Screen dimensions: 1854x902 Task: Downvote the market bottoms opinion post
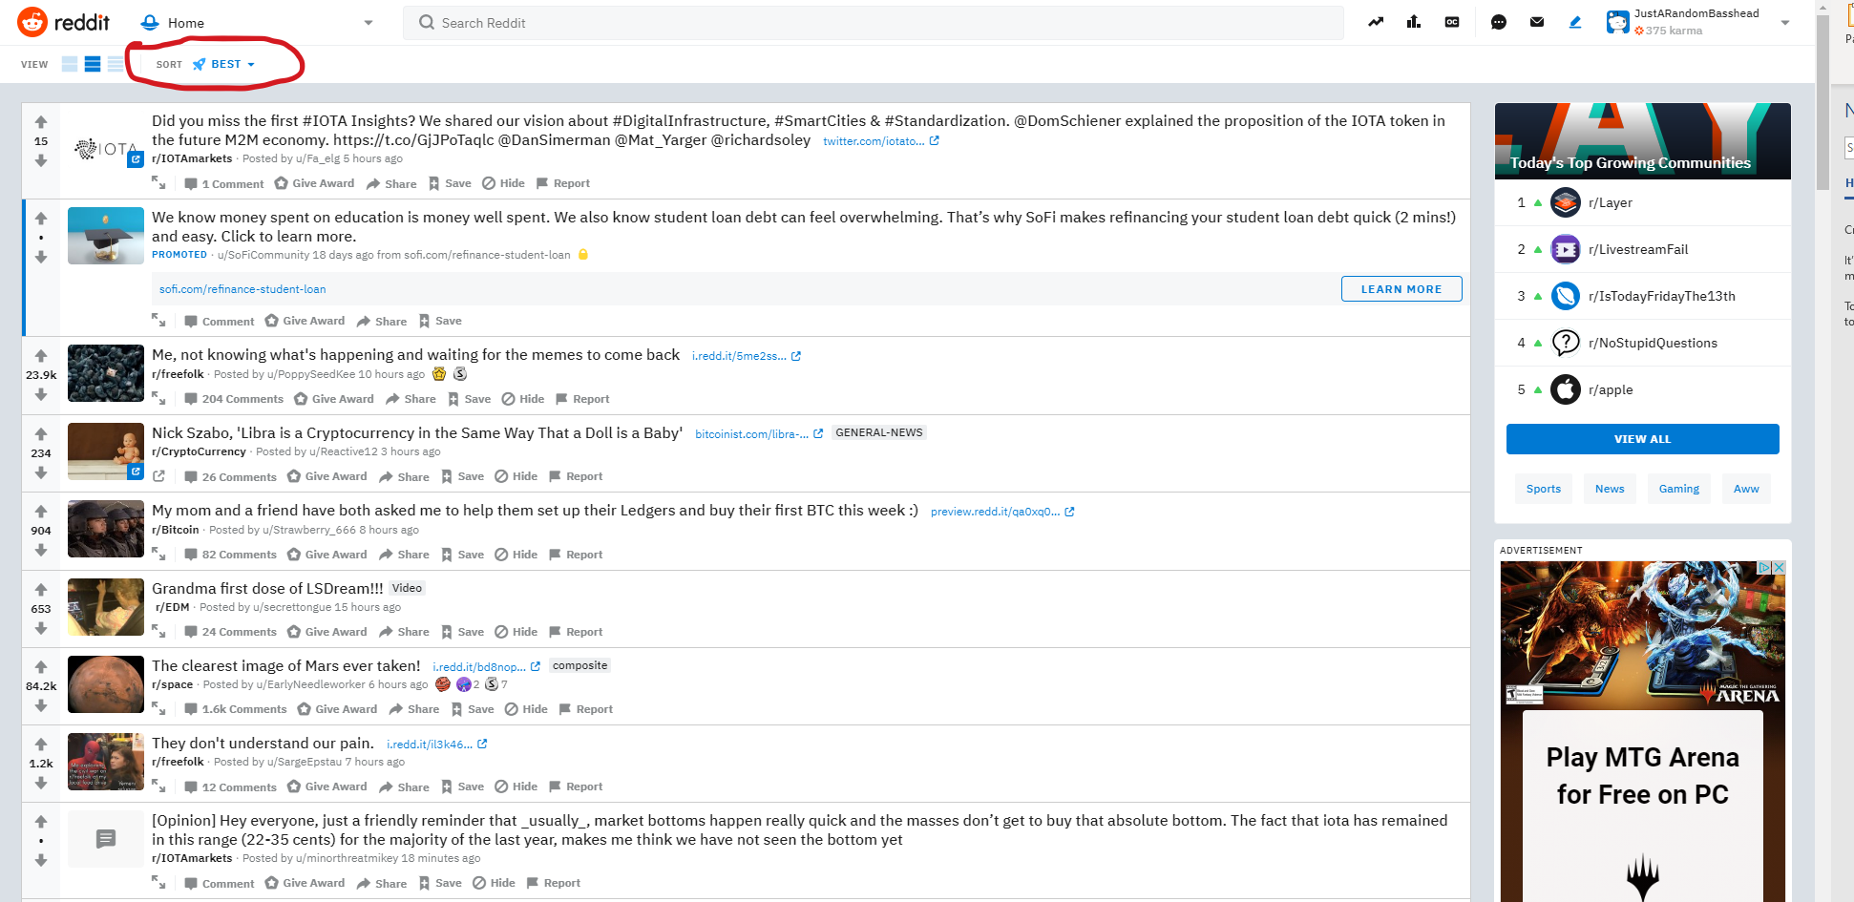point(41,860)
